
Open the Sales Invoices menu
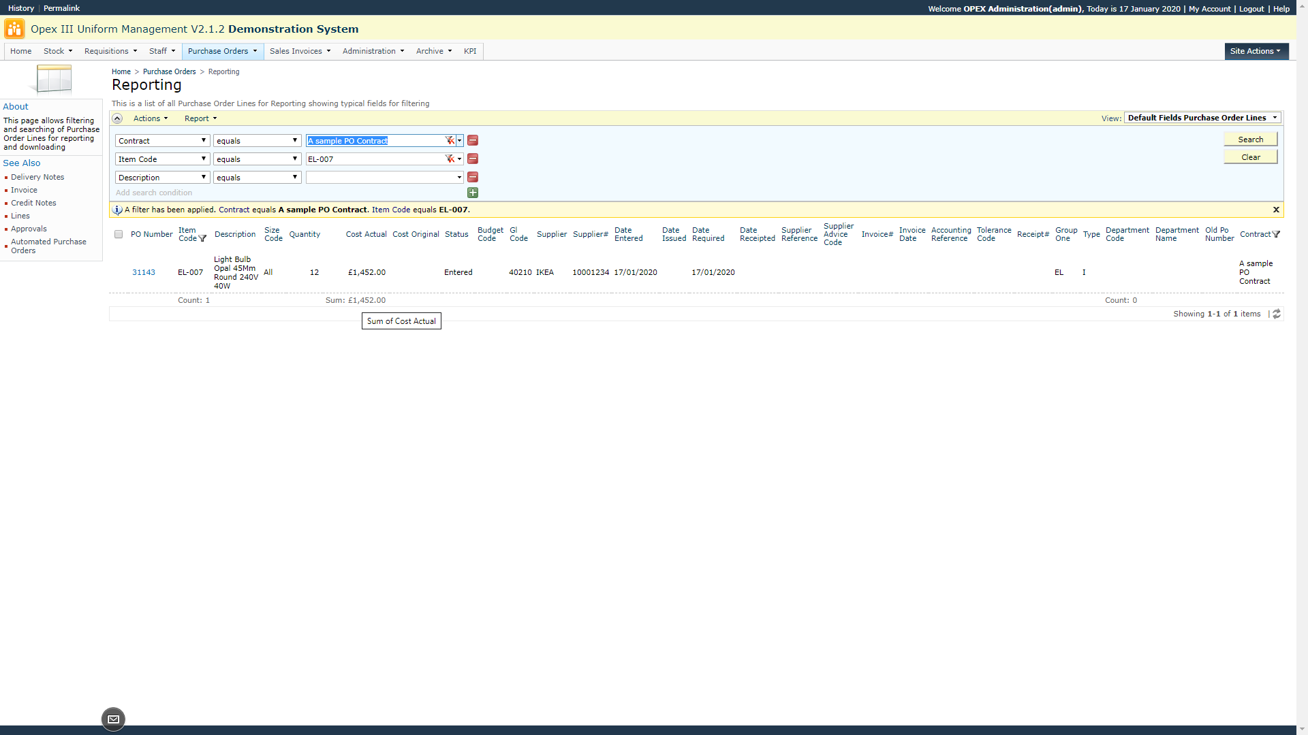pos(300,51)
